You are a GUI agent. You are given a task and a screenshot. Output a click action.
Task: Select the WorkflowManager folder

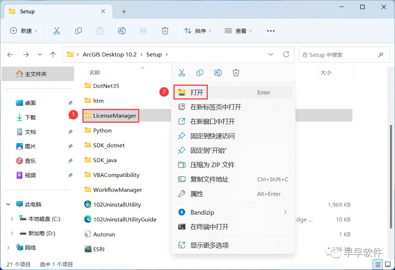pyautogui.click(x=113, y=190)
